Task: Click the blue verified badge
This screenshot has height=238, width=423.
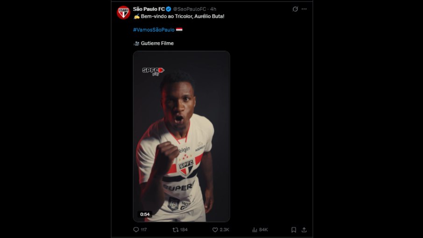Action: (169, 9)
